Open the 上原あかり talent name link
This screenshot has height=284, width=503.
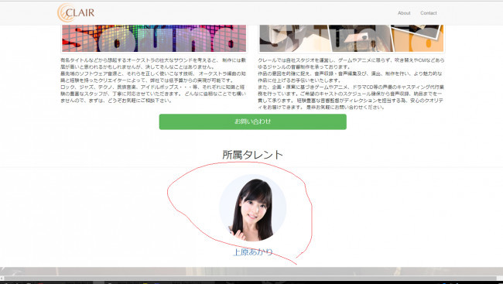click(253, 252)
